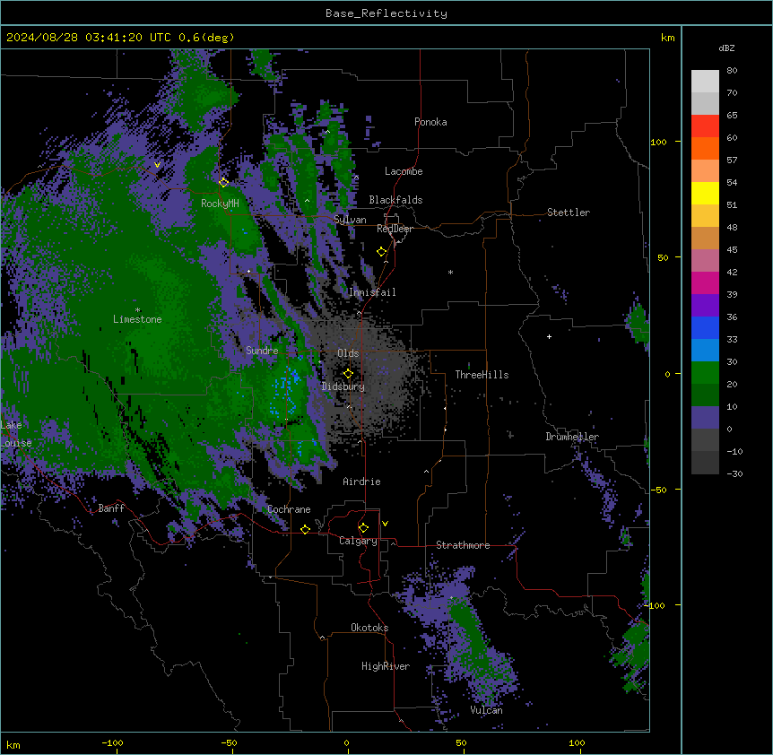The height and width of the screenshot is (755, 773).
Task: Click the Lake Louise label at left edge
Action: [x=16, y=434]
